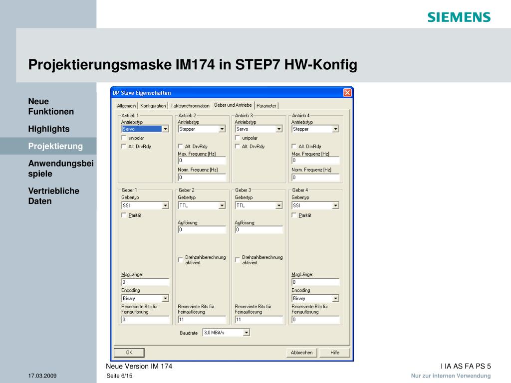This screenshot has width=511, height=383.
Task: Click Reservierte Bits field in Geber 3
Action: click(259, 320)
